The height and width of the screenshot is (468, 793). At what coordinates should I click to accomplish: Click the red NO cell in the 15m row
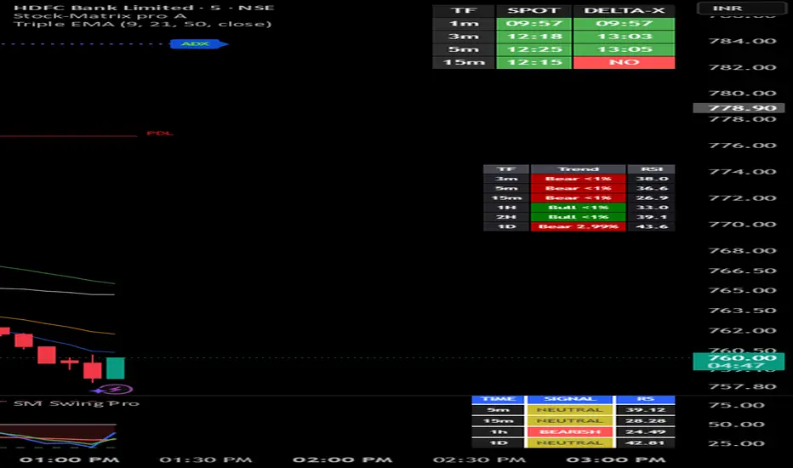pyautogui.click(x=624, y=62)
